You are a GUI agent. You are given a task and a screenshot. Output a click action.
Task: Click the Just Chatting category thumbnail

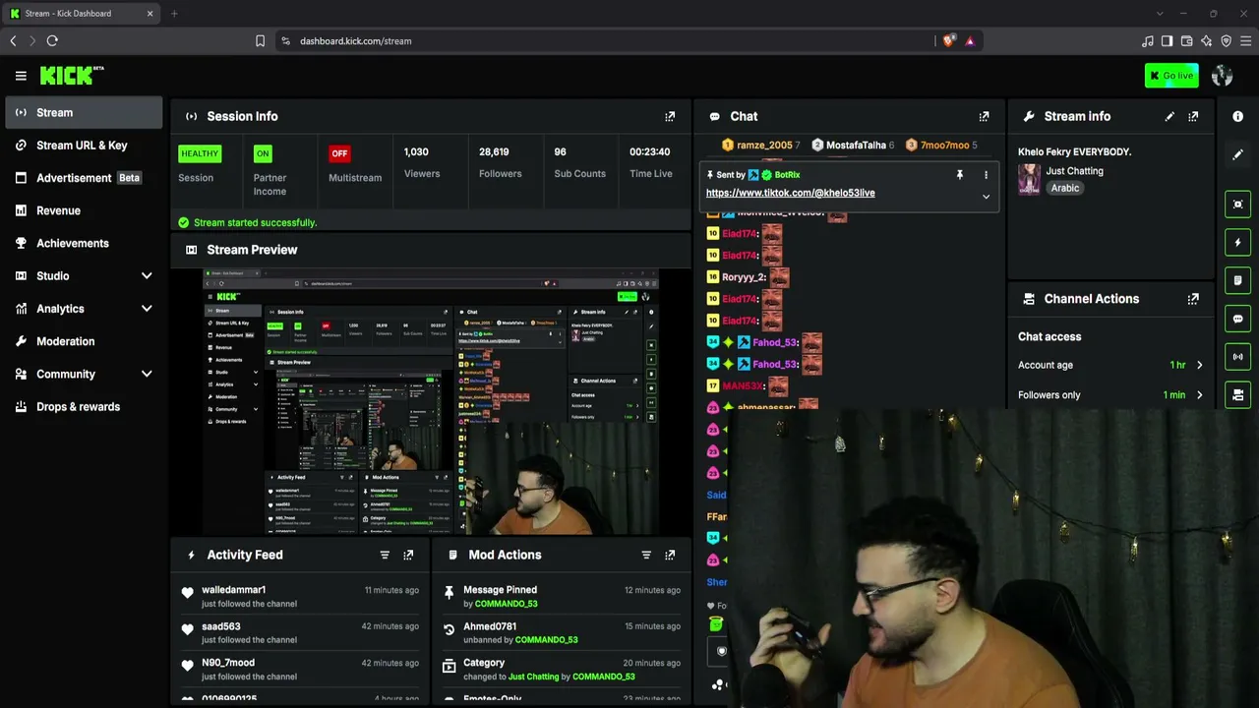click(x=1029, y=179)
